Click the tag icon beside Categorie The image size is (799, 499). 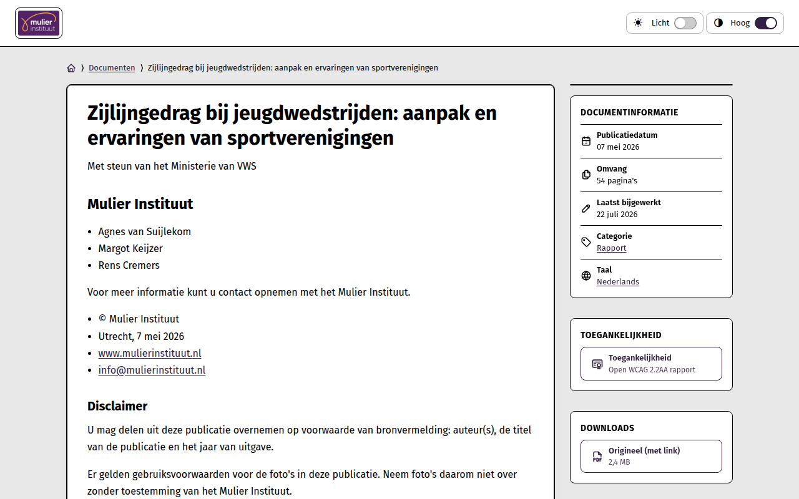586,242
